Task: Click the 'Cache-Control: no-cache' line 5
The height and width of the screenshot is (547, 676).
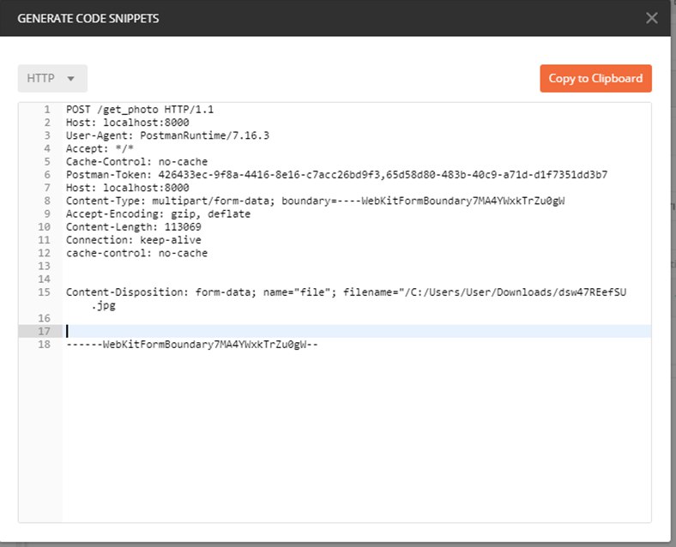Action: tap(136, 161)
